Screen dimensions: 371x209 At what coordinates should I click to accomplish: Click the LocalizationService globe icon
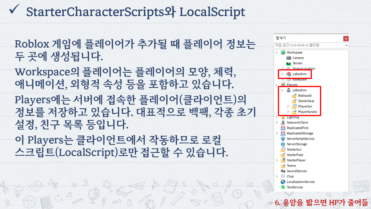(283, 182)
